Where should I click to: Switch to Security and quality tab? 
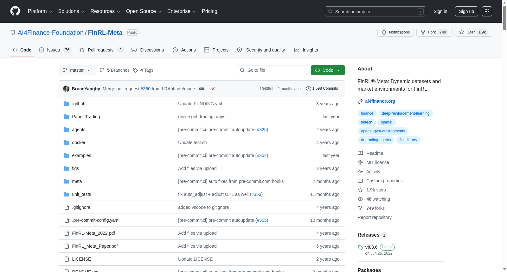pyautogui.click(x=261, y=50)
